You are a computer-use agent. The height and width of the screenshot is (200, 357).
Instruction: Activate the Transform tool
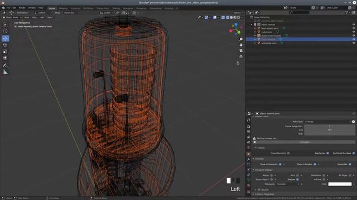(x=5, y=58)
